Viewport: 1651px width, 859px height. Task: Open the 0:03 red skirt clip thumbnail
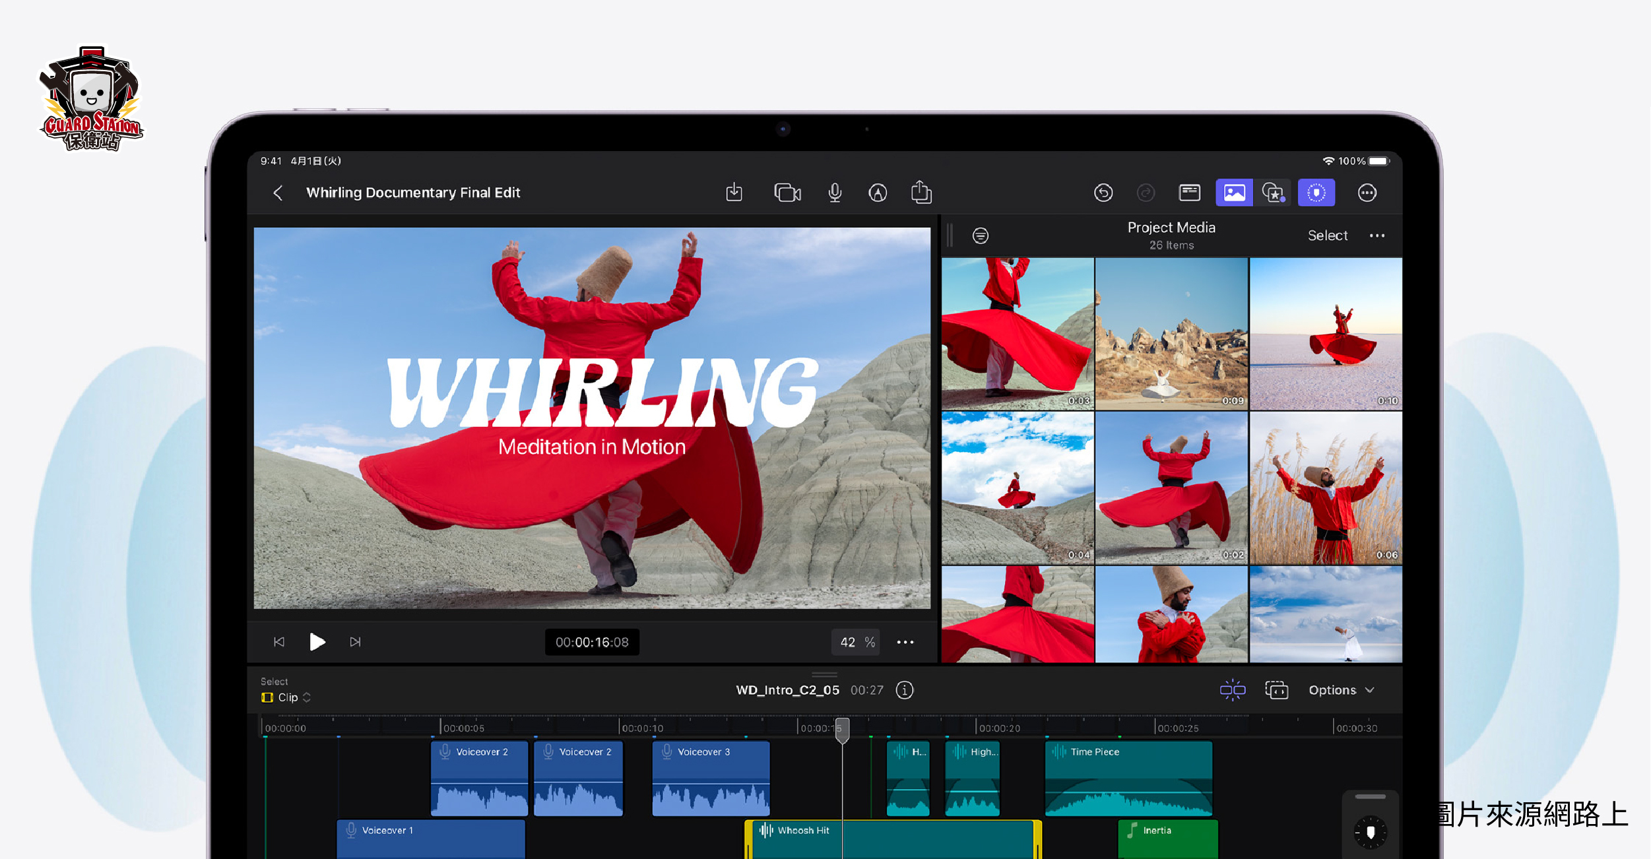[1018, 334]
